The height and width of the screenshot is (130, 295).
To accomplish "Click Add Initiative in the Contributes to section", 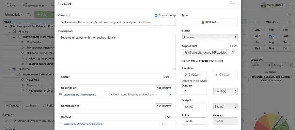I will [x=163, y=106].
